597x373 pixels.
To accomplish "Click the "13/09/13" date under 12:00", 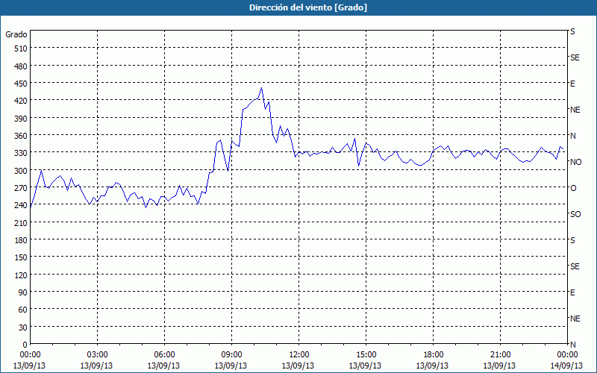I will pos(298,366).
